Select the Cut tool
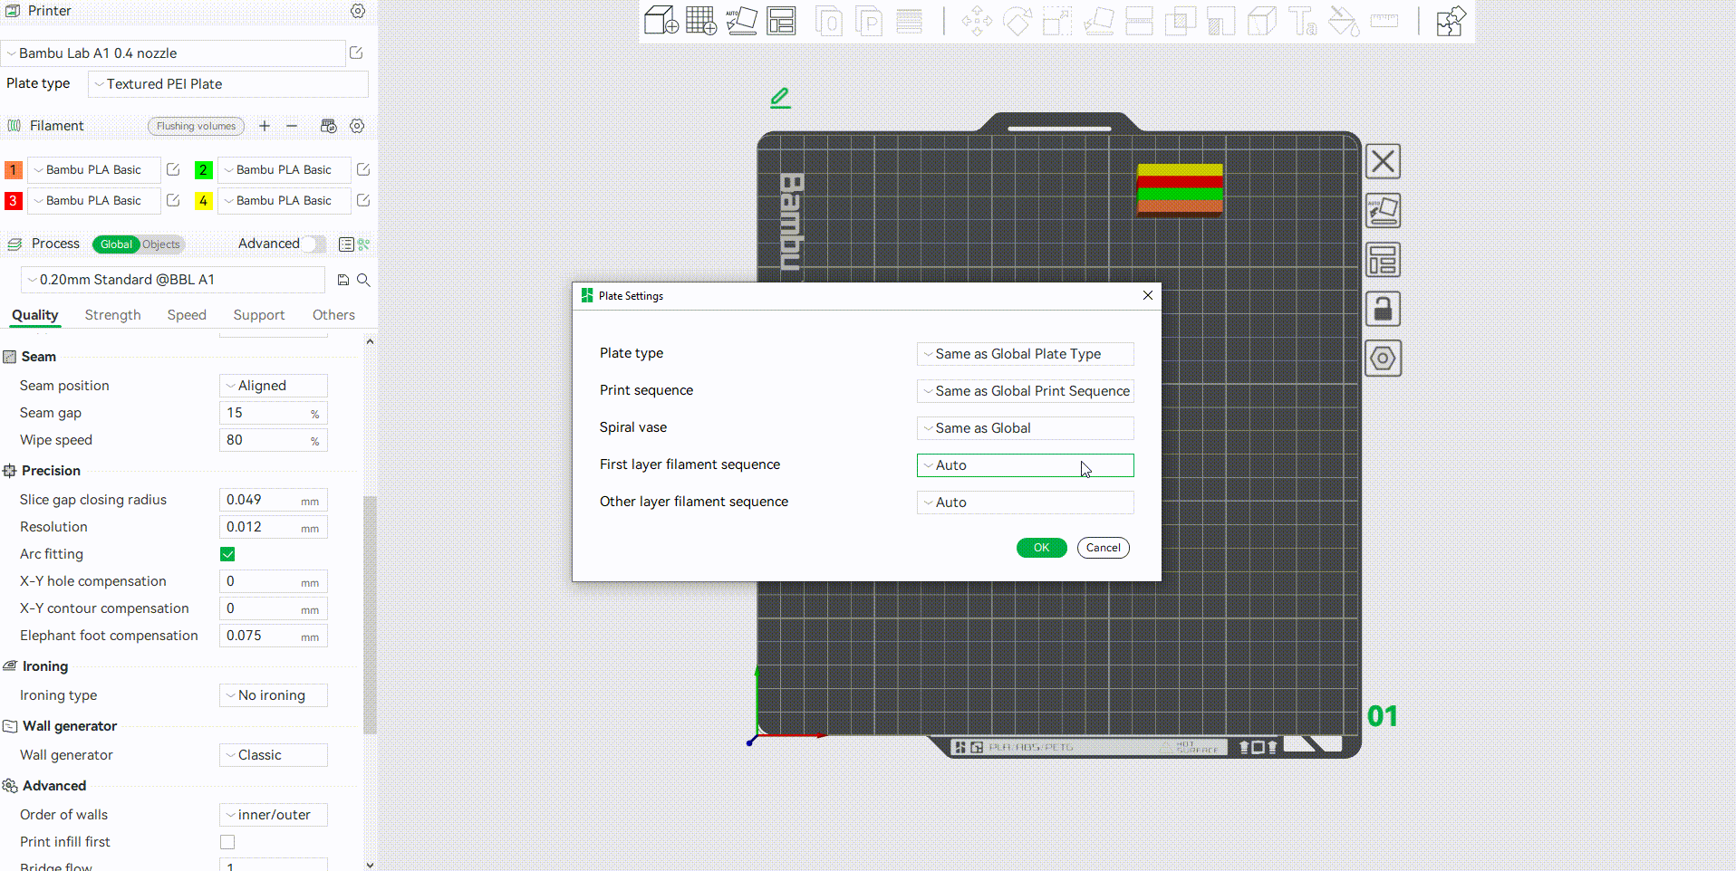The image size is (1736, 871). tap(1139, 21)
